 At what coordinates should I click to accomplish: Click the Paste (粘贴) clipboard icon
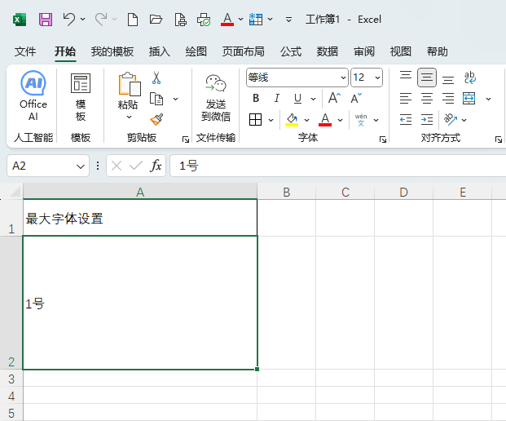coord(130,84)
